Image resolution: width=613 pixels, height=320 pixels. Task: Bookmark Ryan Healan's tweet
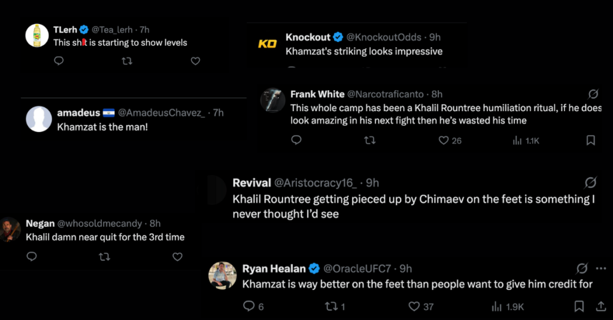point(579,306)
